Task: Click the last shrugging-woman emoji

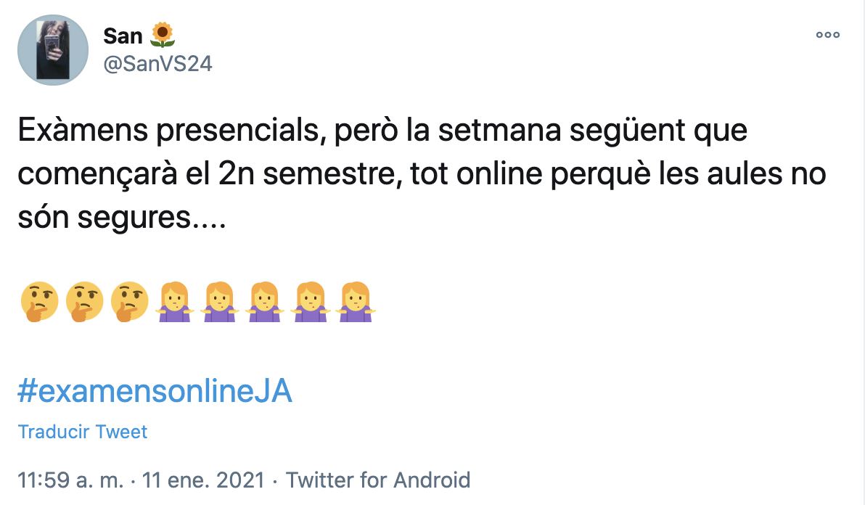Action: (x=355, y=303)
